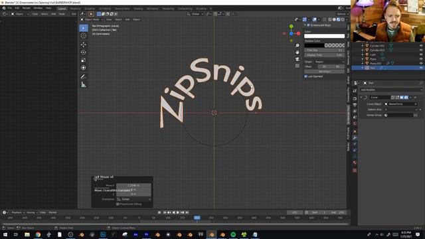Open the Object Mode dropdown in the viewport header
The image size is (425, 239).
92,19
